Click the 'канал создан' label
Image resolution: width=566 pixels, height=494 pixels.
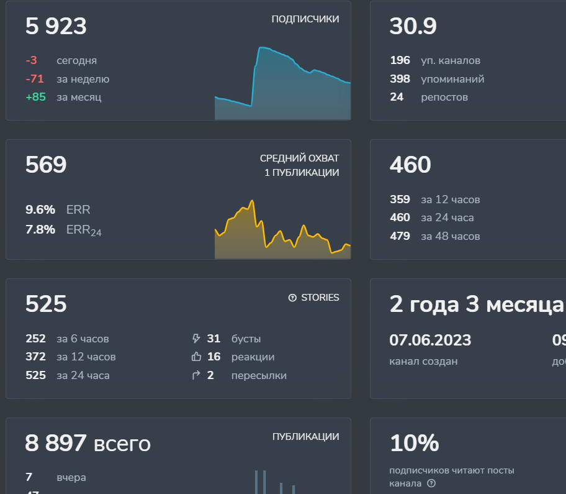coord(423,362)
